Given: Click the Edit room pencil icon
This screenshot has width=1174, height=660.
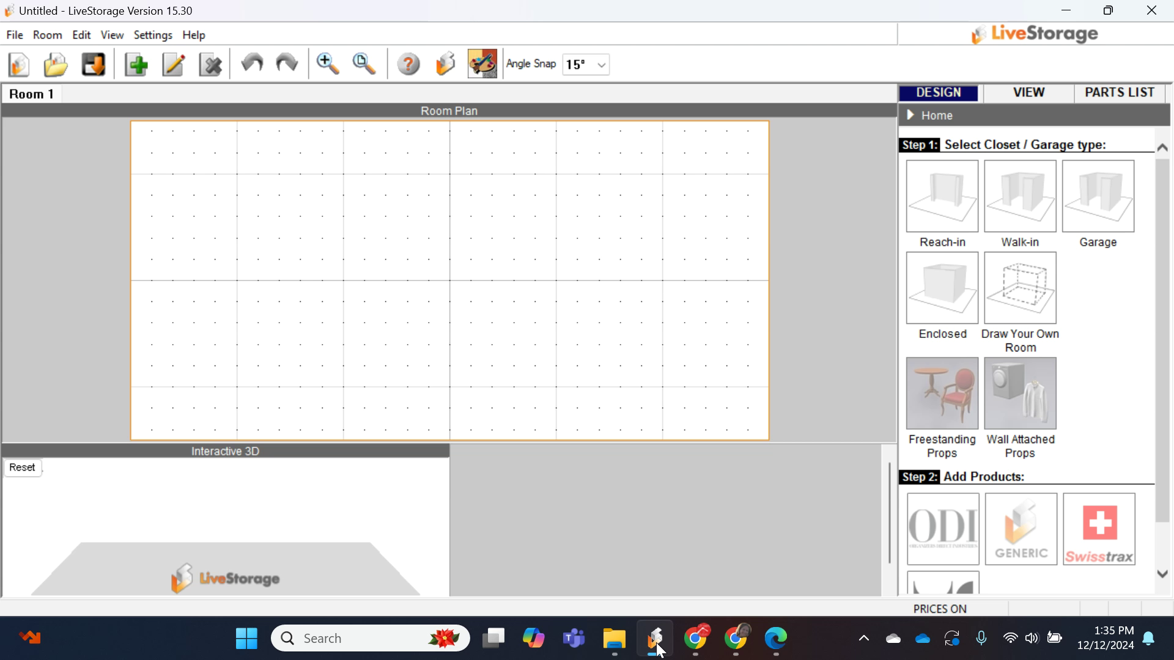Looking at the screenshot, I should coord(174,64).
